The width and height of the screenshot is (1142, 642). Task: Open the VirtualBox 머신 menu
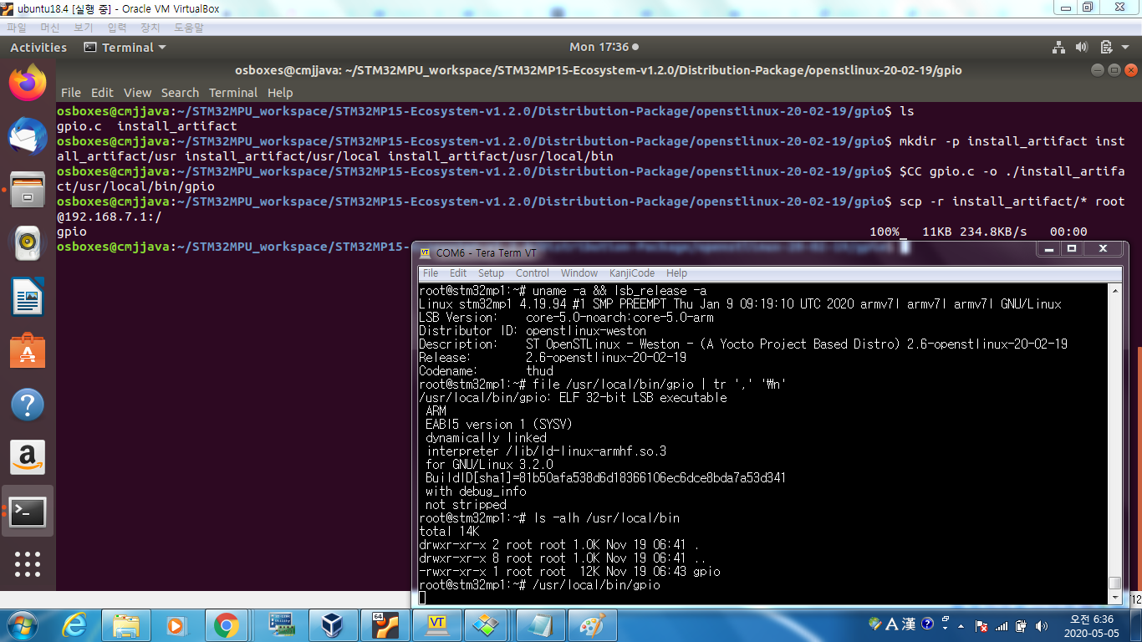[50, 28]
